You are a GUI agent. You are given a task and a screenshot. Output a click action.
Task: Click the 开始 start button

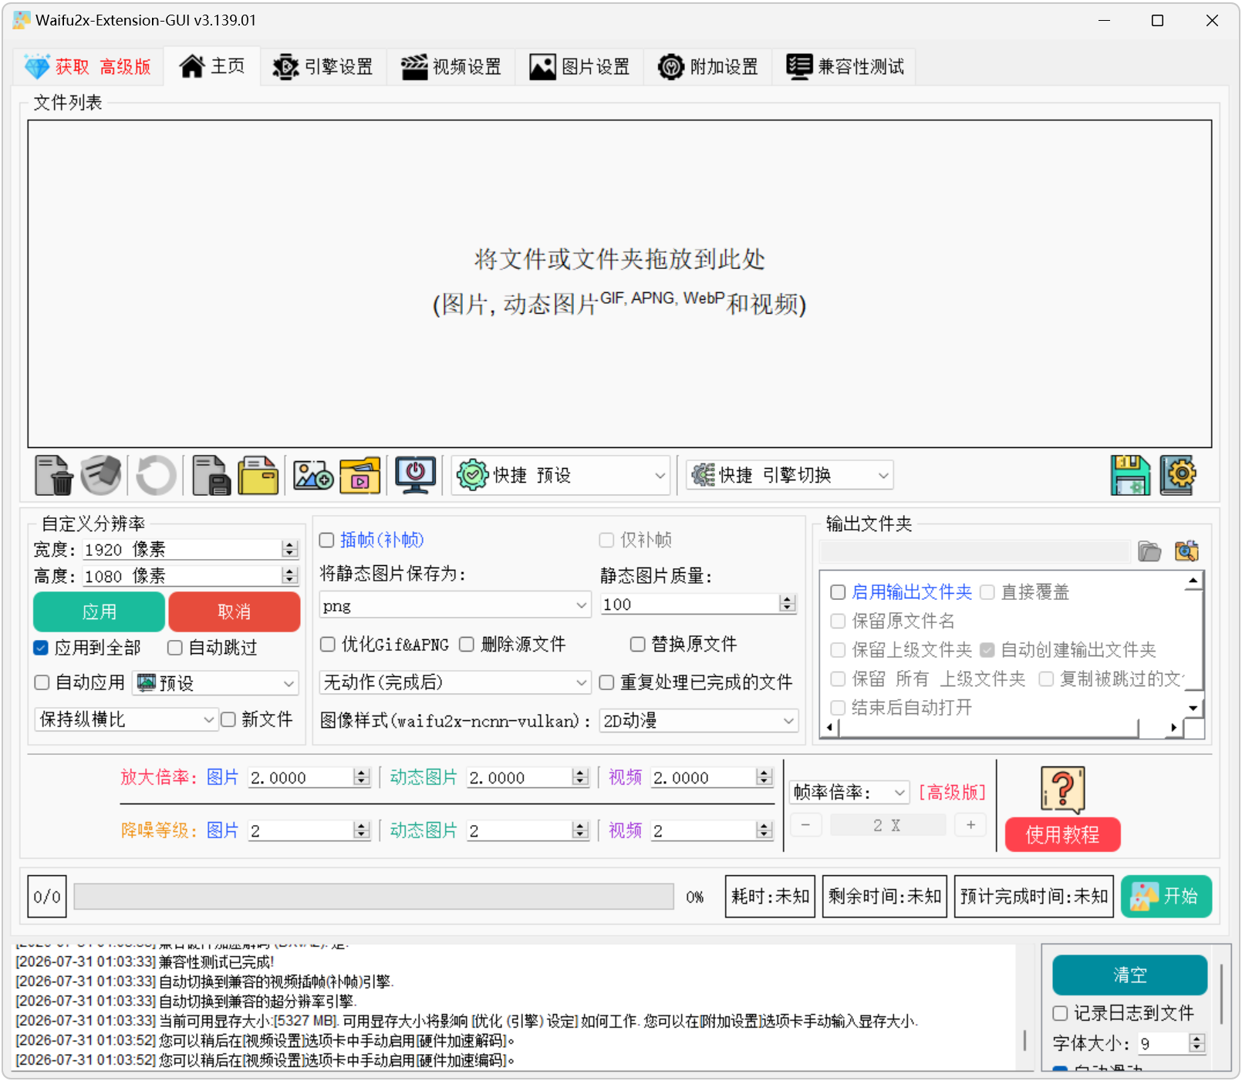point(1166,896)
